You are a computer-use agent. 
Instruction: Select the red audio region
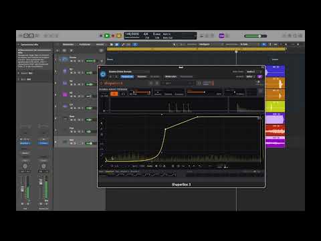275,130
